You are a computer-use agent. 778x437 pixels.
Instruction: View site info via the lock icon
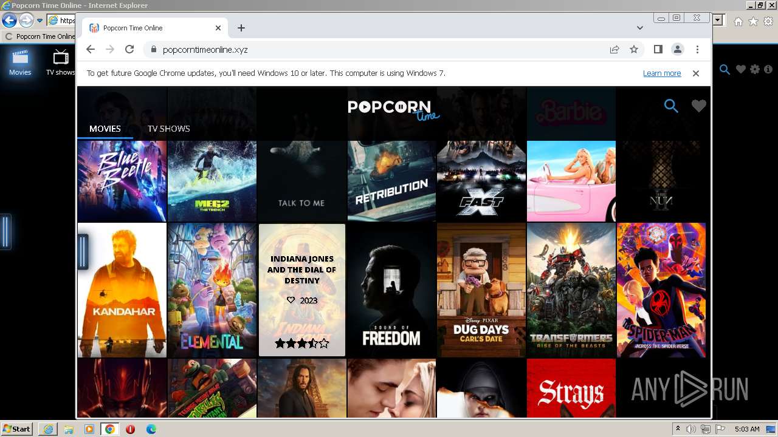(x=153, y=49)
